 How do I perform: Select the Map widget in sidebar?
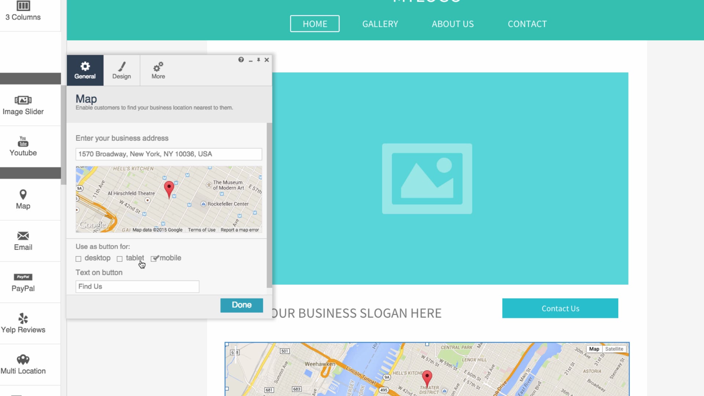click(x=23, y=199)
